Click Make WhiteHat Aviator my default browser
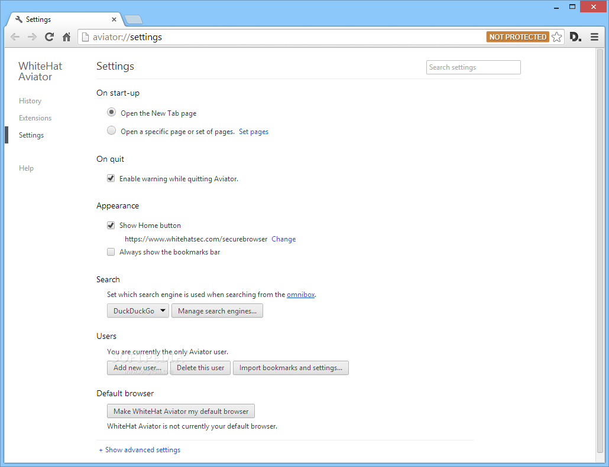 tap(181, 411)
